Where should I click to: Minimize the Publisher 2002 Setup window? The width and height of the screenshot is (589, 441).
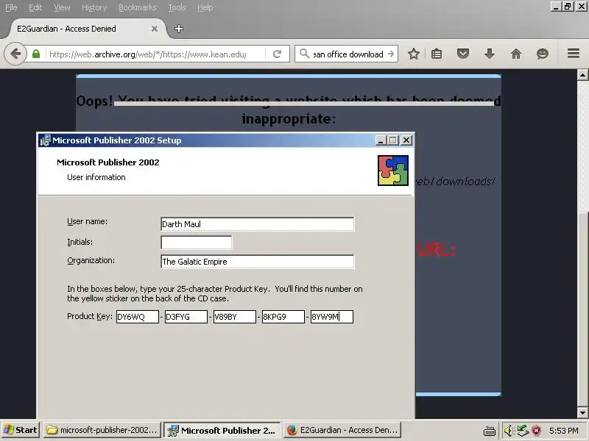pos(381,140)
